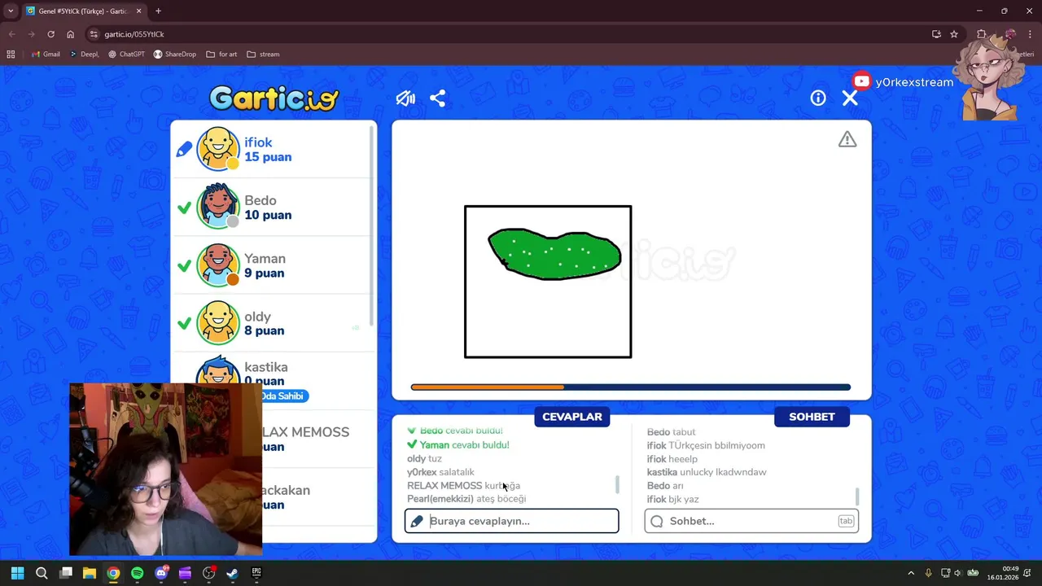Click the score text 8 puan
This screenshot has height=586, width=1042.
264,330
